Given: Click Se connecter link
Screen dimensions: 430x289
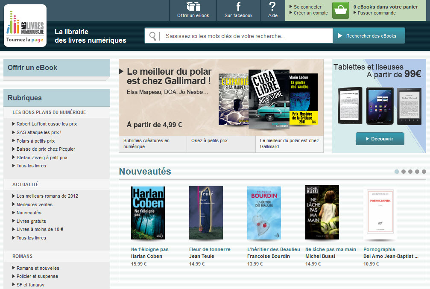Looking at the screenshot, I should tap(307, 7).
